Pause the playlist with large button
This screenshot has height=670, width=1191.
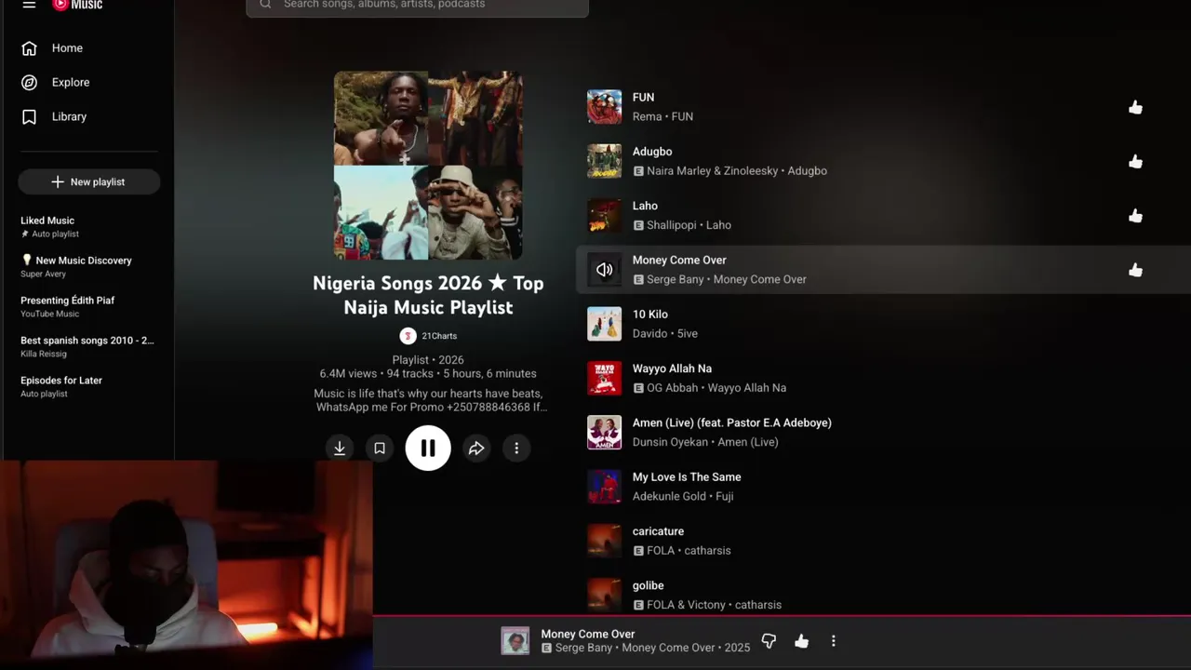[428, 449]
